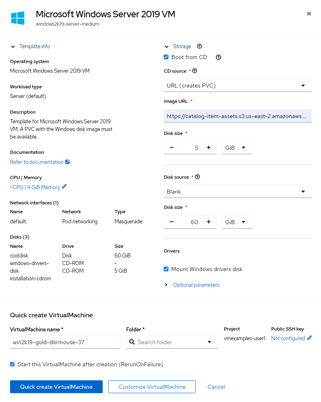Toggle Boot from CD checkbox
This screenshot has height=402, width=321.
pyautogui.click(x=166, y=57)
